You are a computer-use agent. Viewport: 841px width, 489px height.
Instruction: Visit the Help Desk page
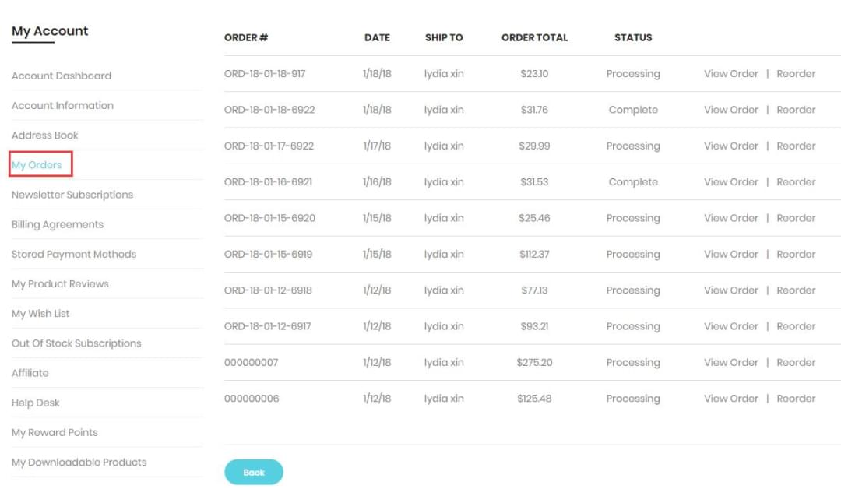tap(36, 402)
